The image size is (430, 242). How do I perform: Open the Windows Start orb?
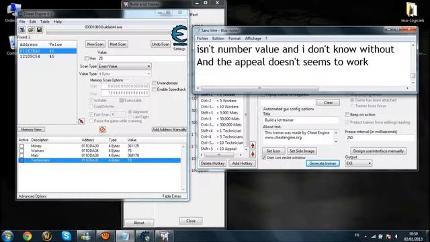(7, 236)
